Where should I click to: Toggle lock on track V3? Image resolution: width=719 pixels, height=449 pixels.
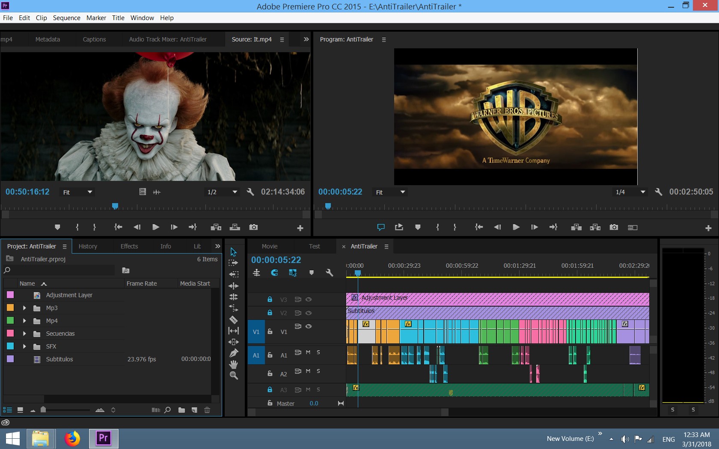pyautogui.click(x=270, y=299)
